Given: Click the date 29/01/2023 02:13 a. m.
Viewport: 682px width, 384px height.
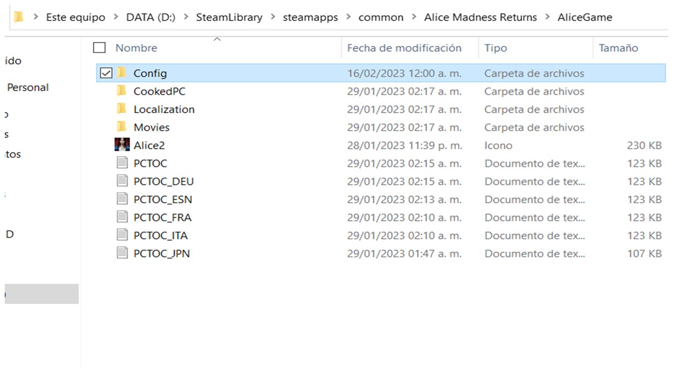Looking at the screenshot, I should (404, 200).
